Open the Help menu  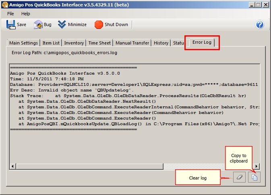[x=26, y=14]
